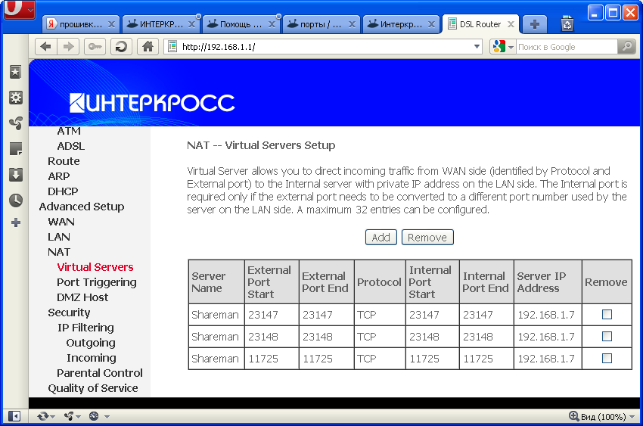The width and height of the screenshot is (643, 426).
Task: Close the DSL Router tab
Action: 511,24
